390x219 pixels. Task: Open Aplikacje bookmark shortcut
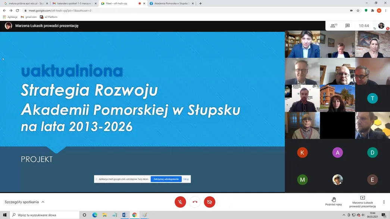pos(10,17)
